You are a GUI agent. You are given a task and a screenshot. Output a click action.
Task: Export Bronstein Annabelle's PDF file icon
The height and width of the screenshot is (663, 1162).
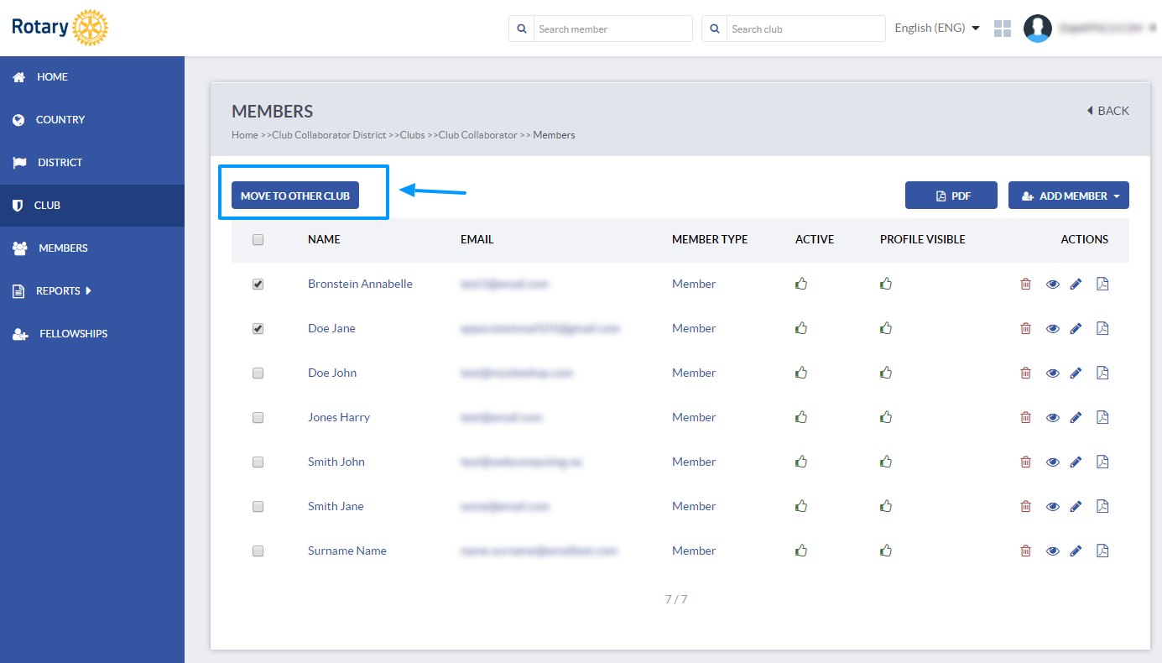click(x=1103, y=284)
